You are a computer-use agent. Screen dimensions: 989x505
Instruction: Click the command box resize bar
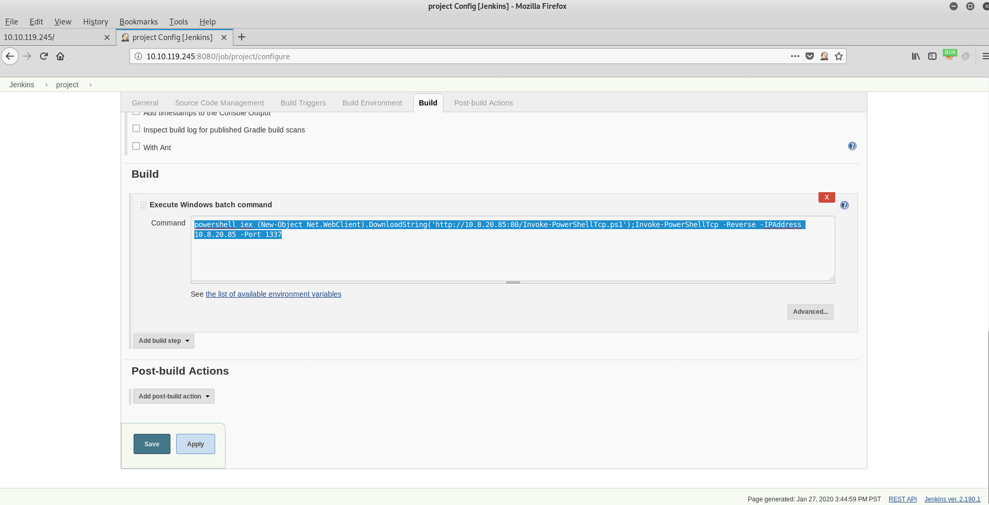pyautogui.click(x=513, y=282)
